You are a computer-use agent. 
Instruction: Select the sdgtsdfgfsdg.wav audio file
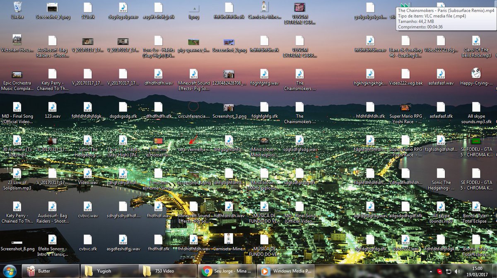pyautogui.click(x=299, y=143)
